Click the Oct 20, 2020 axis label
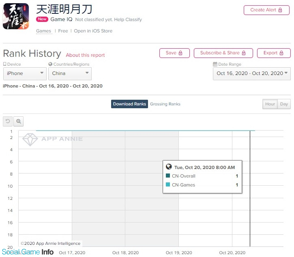294x257 pixels. coord(232,253)
